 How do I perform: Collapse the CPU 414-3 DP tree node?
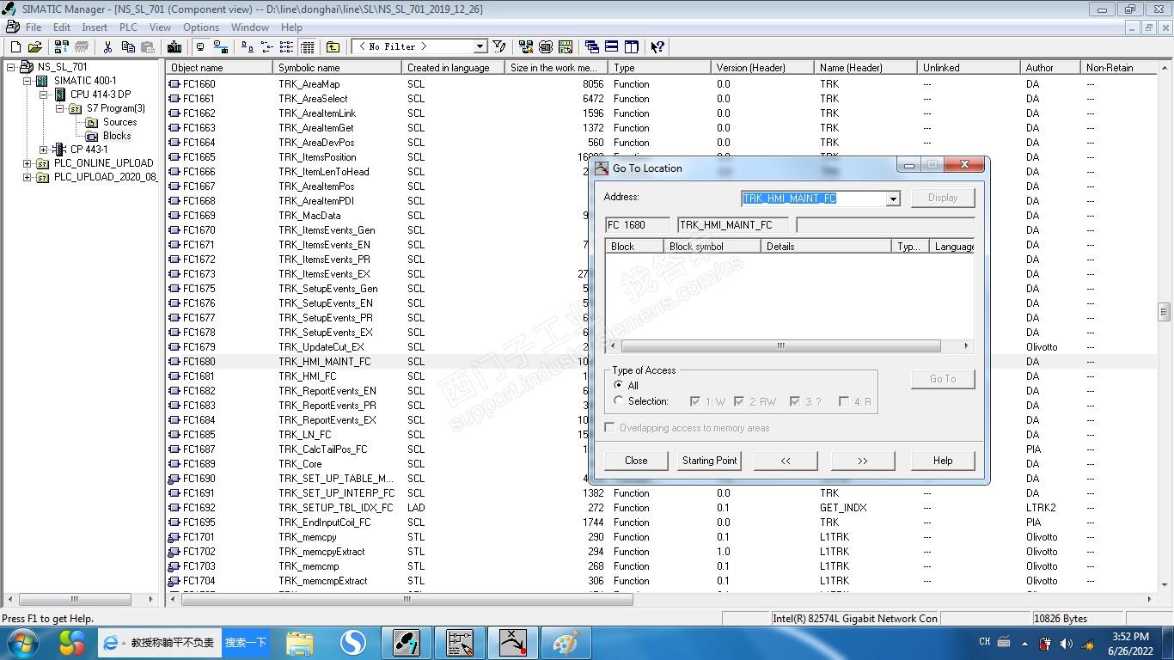pyautogui.click(x=44, y=95)
